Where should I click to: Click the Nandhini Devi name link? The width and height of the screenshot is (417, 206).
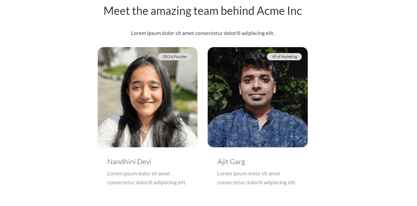tap(129, 162)
